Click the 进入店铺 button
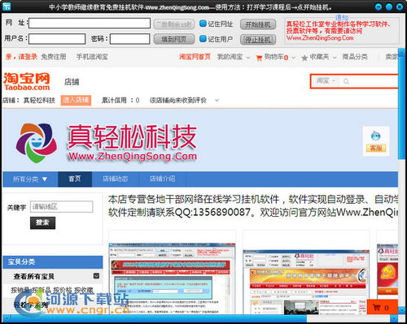Screen dimensions: 407x324 76,100
